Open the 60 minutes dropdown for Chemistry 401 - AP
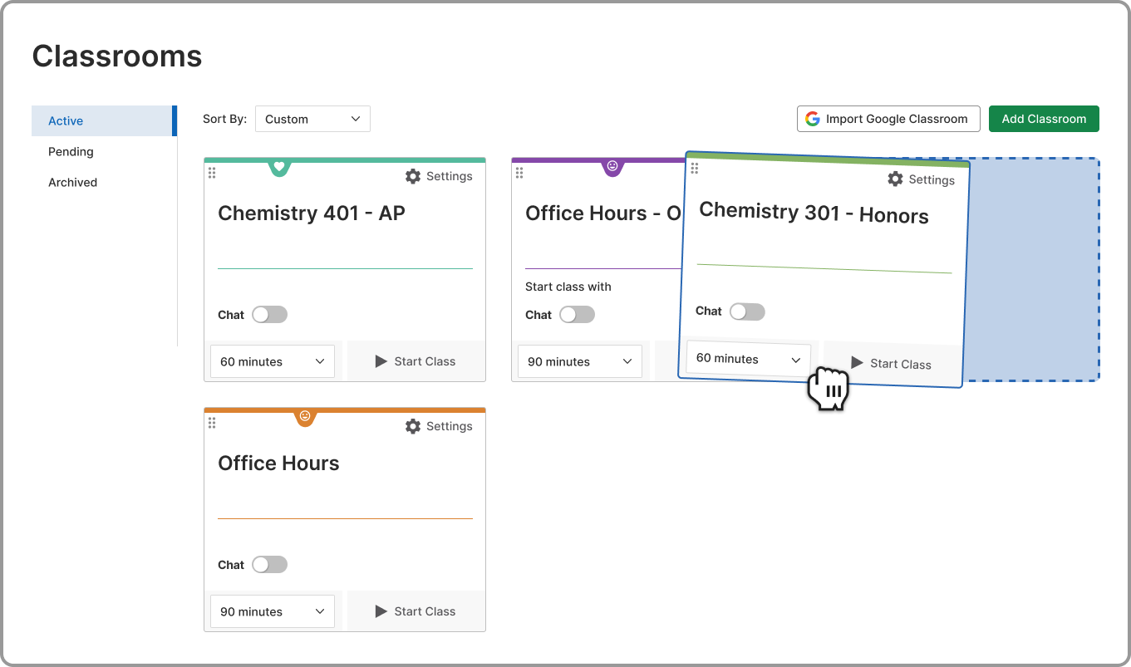This screenshot has width=1131, height=667. tap(273, 361)
